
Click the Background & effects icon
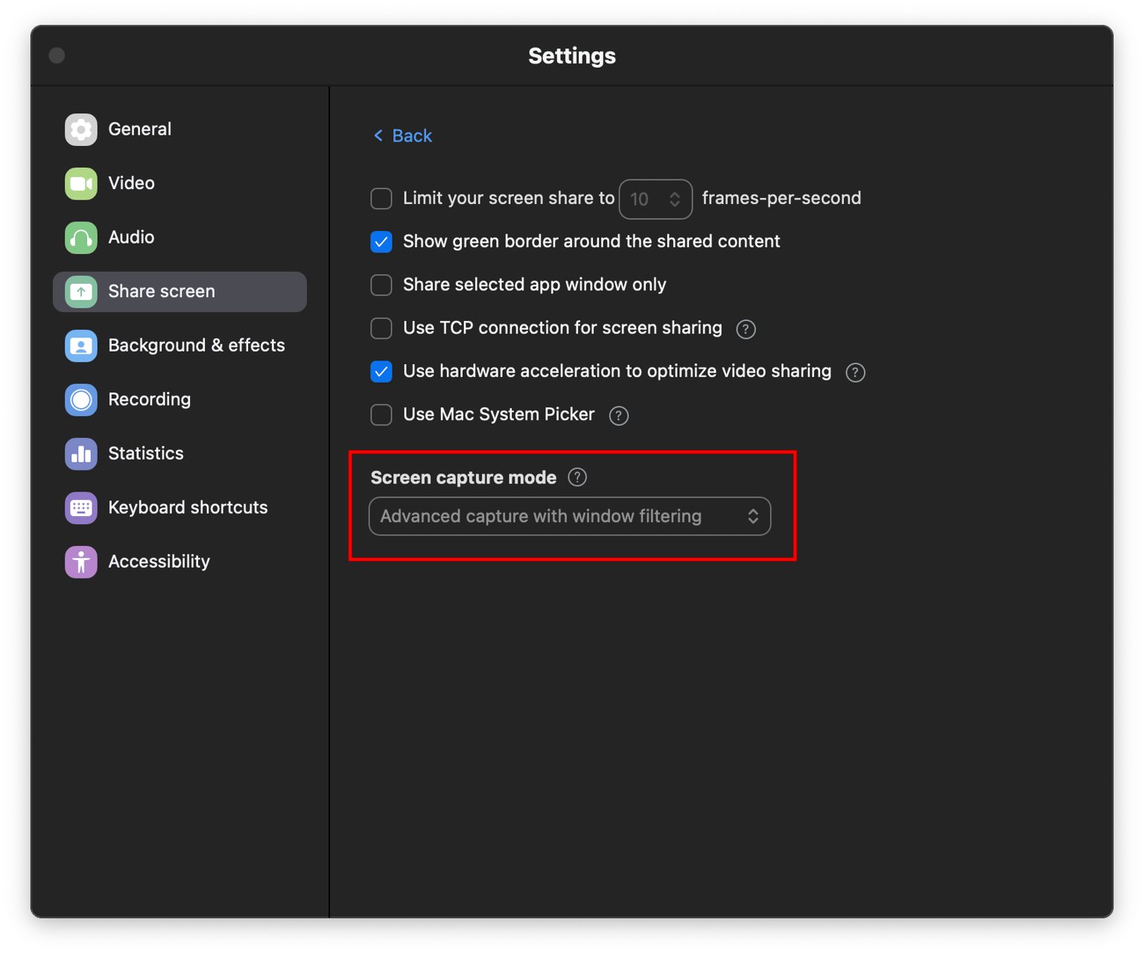click(80, 346)
